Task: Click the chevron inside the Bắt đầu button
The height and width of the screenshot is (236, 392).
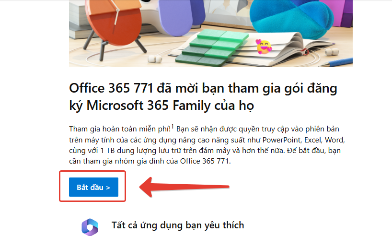Action: [108, 188]
